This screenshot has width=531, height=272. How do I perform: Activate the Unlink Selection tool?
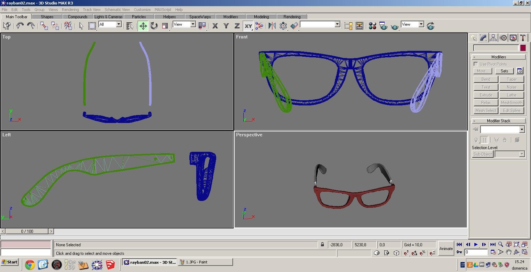point(55,26)
